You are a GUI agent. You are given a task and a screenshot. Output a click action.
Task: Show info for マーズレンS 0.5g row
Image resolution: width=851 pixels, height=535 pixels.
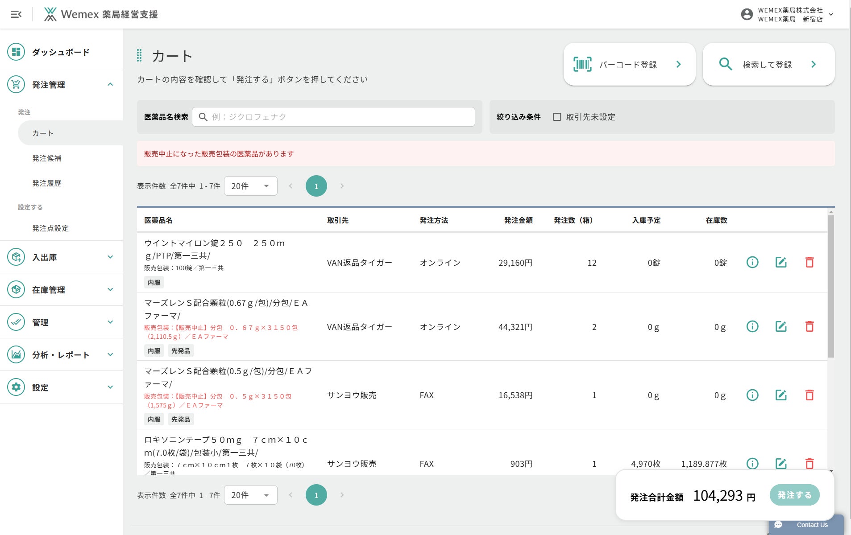752,395
